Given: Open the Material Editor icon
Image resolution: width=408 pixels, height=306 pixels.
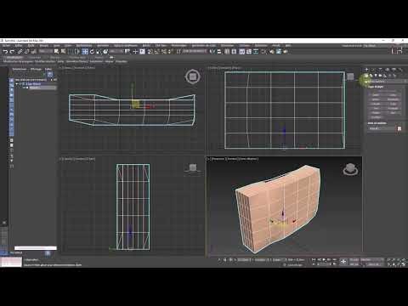Looking at the screenshot, I should point(264,52).
